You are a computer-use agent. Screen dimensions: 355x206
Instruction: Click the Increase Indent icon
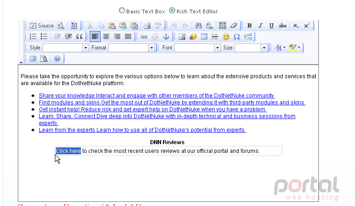[x=68, y=37]
